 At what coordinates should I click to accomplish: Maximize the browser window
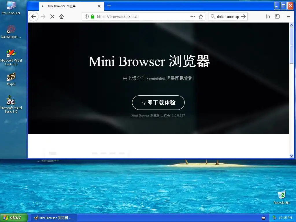pos(284,6)
